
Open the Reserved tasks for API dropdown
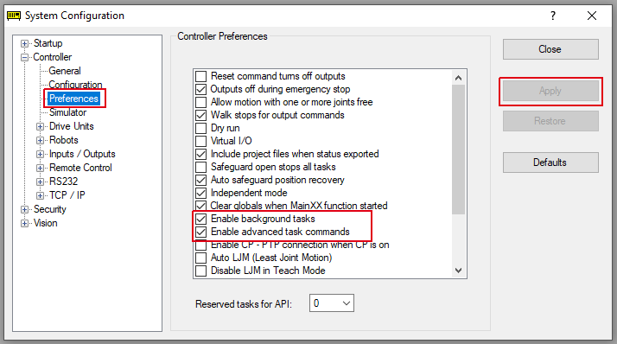[332, 303]
